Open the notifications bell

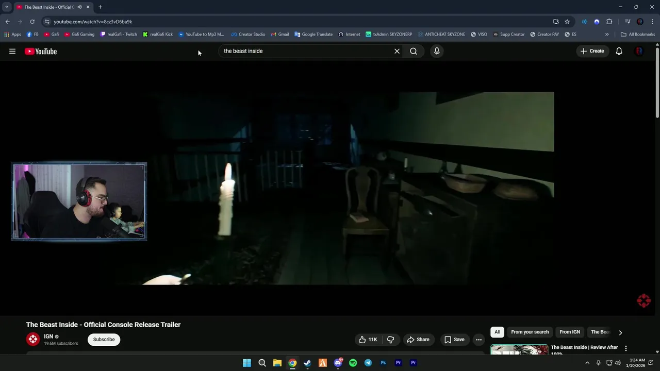pyautogui.click(x=619, y=51)
